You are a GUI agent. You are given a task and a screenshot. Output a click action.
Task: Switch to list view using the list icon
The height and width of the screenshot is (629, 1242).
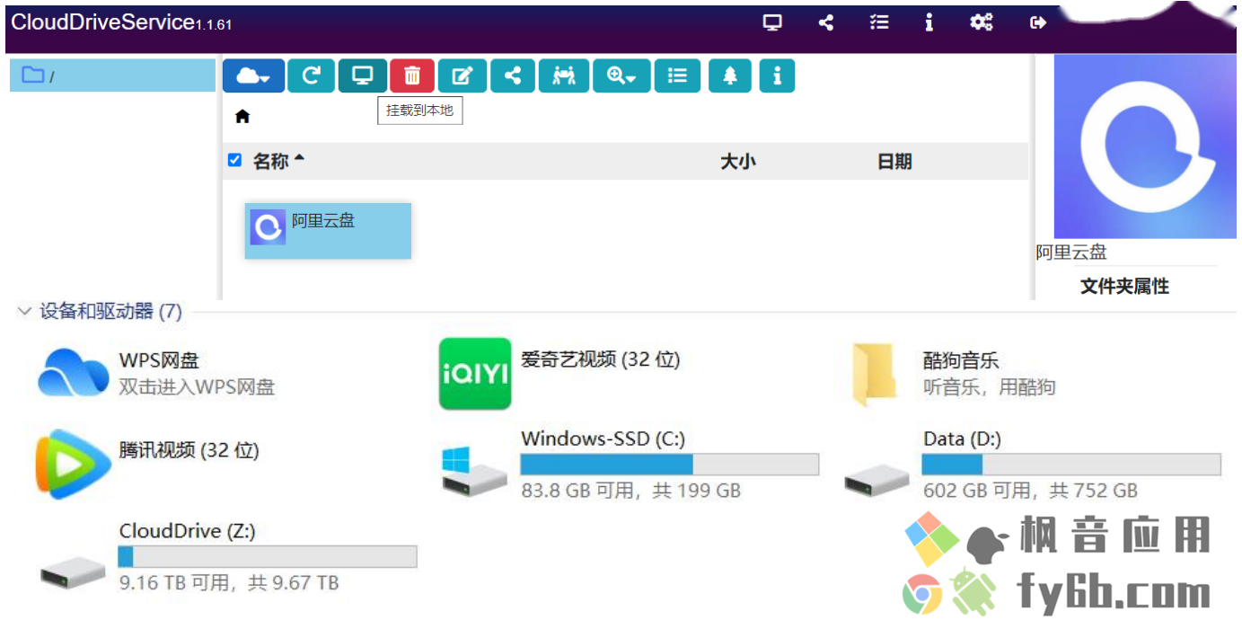678,76
